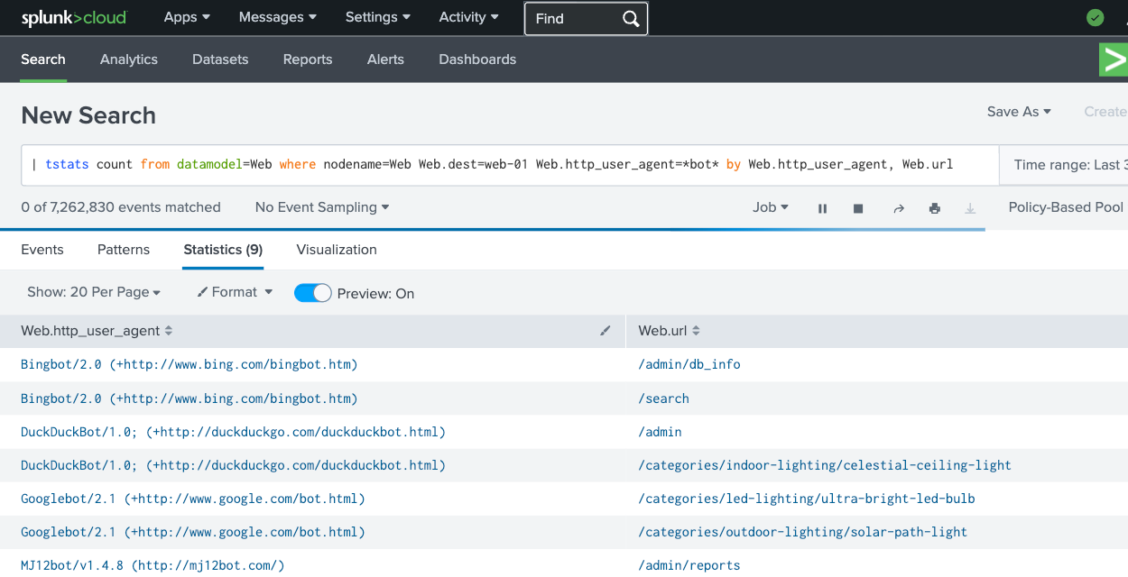Open the green arrow panel on the right

[1114, 60]
